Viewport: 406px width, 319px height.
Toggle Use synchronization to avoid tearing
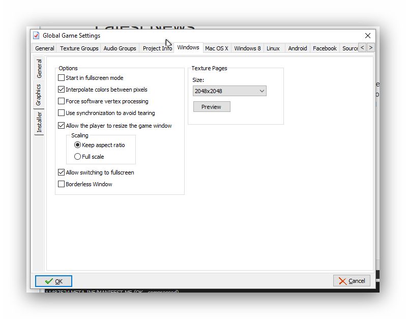coord(62,113)
